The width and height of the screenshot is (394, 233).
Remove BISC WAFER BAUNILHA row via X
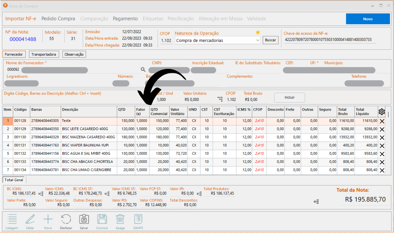coord(382,146)
